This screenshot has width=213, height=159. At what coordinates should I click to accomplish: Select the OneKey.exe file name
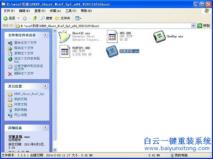point(175,36)
